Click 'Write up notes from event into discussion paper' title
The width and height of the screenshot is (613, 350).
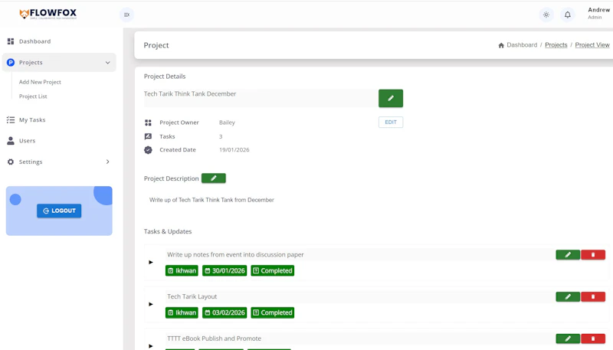[x=235, y=255]
